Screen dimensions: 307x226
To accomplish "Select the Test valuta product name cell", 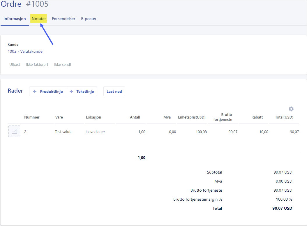I will (x=63, y=132).
